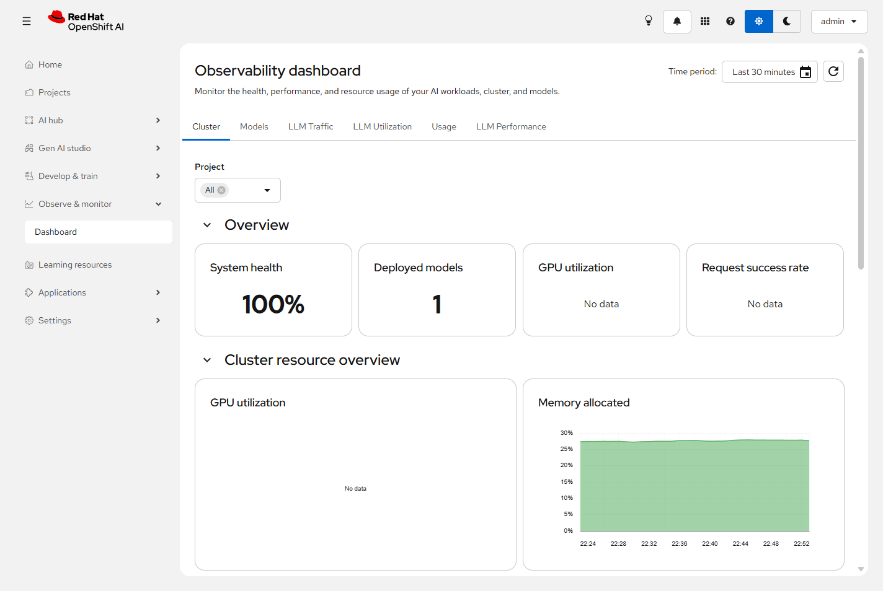Click the Memory allocated chart title
This screenshot has height=591, width=883.
coord(584,403)
